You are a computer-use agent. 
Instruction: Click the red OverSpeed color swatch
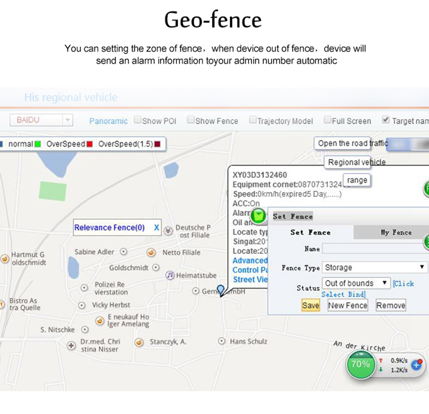pos(90,144)
